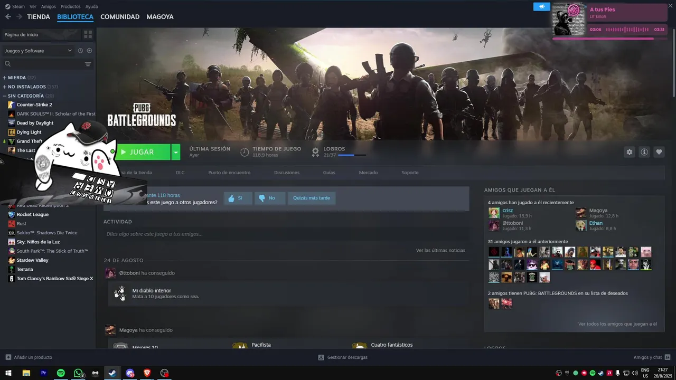Show game information icon
Screen dimensions: 676x380
644,152
